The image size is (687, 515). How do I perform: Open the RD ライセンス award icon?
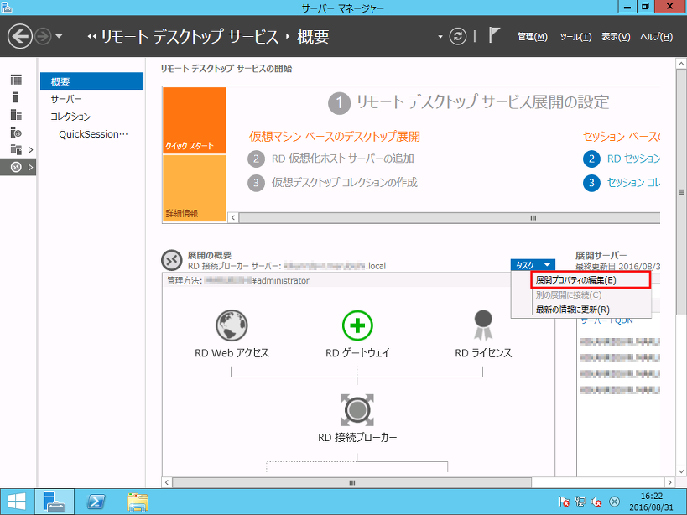pos(482,320)
